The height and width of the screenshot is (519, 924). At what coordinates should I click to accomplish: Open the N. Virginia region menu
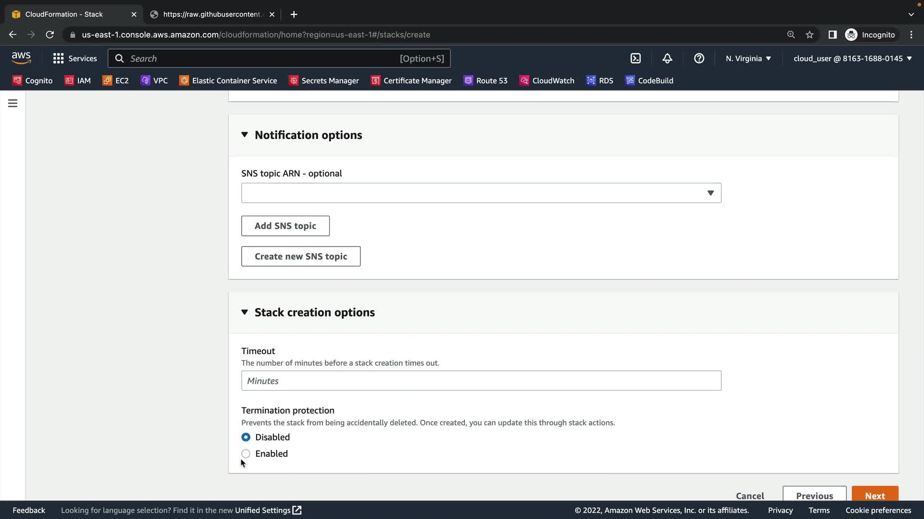(748, 58)
